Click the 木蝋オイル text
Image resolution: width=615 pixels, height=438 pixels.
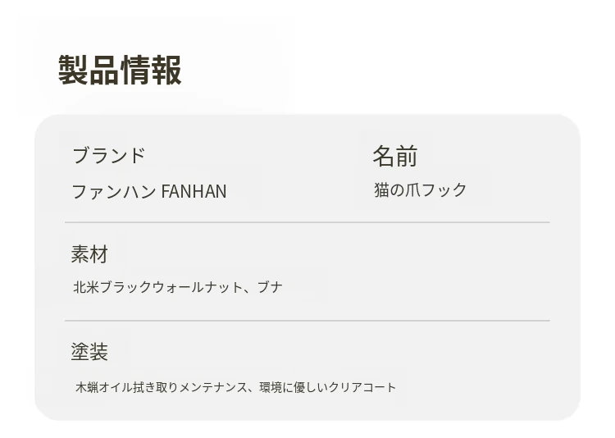pyautogui.click(x=103, y=387)
